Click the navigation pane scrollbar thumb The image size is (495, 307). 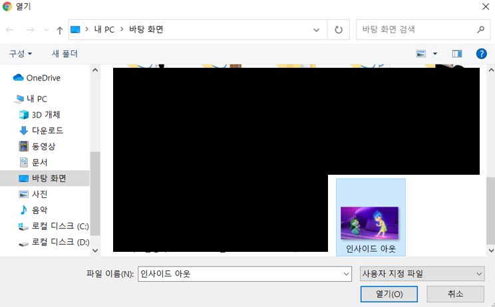click(95, 193)
